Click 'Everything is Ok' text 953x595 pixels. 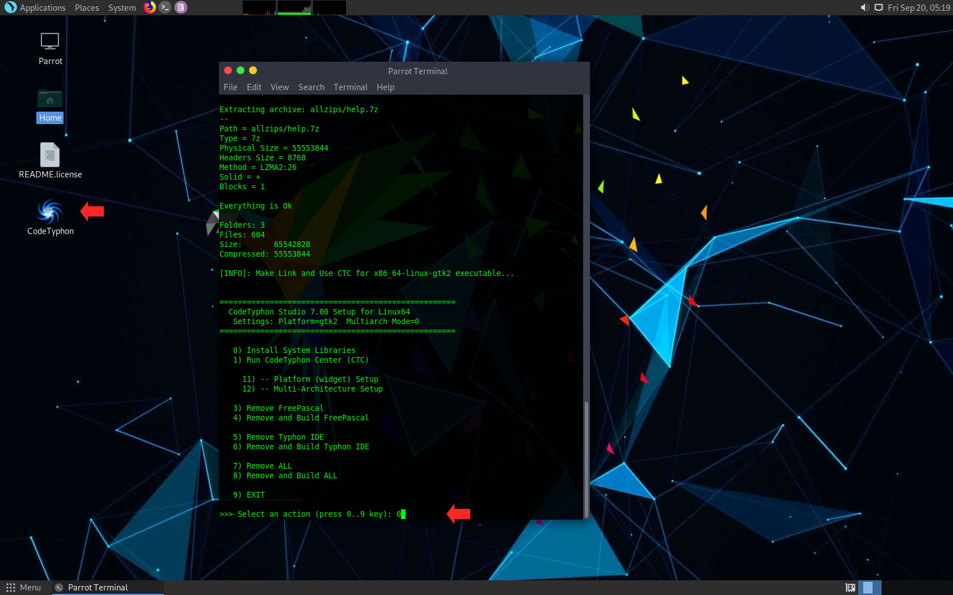(x=256, y=206)
